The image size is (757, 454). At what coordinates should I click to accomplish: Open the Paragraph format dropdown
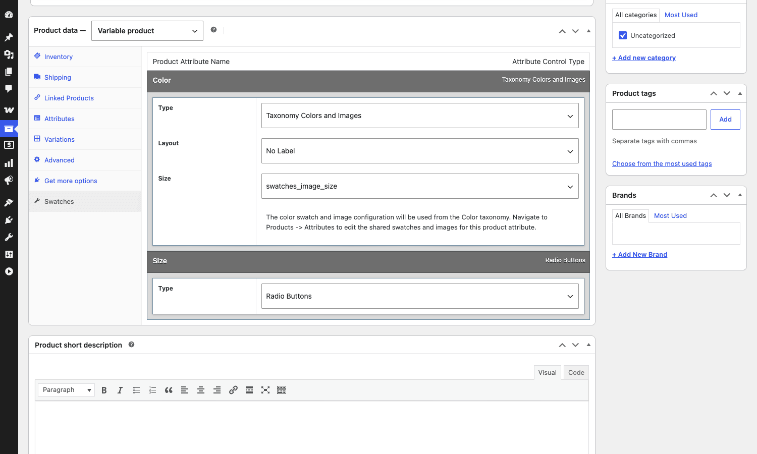click(x=66, y=390)
